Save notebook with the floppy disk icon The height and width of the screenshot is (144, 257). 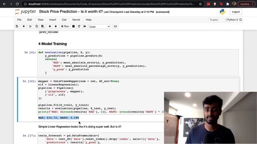[x=17, y=26]
